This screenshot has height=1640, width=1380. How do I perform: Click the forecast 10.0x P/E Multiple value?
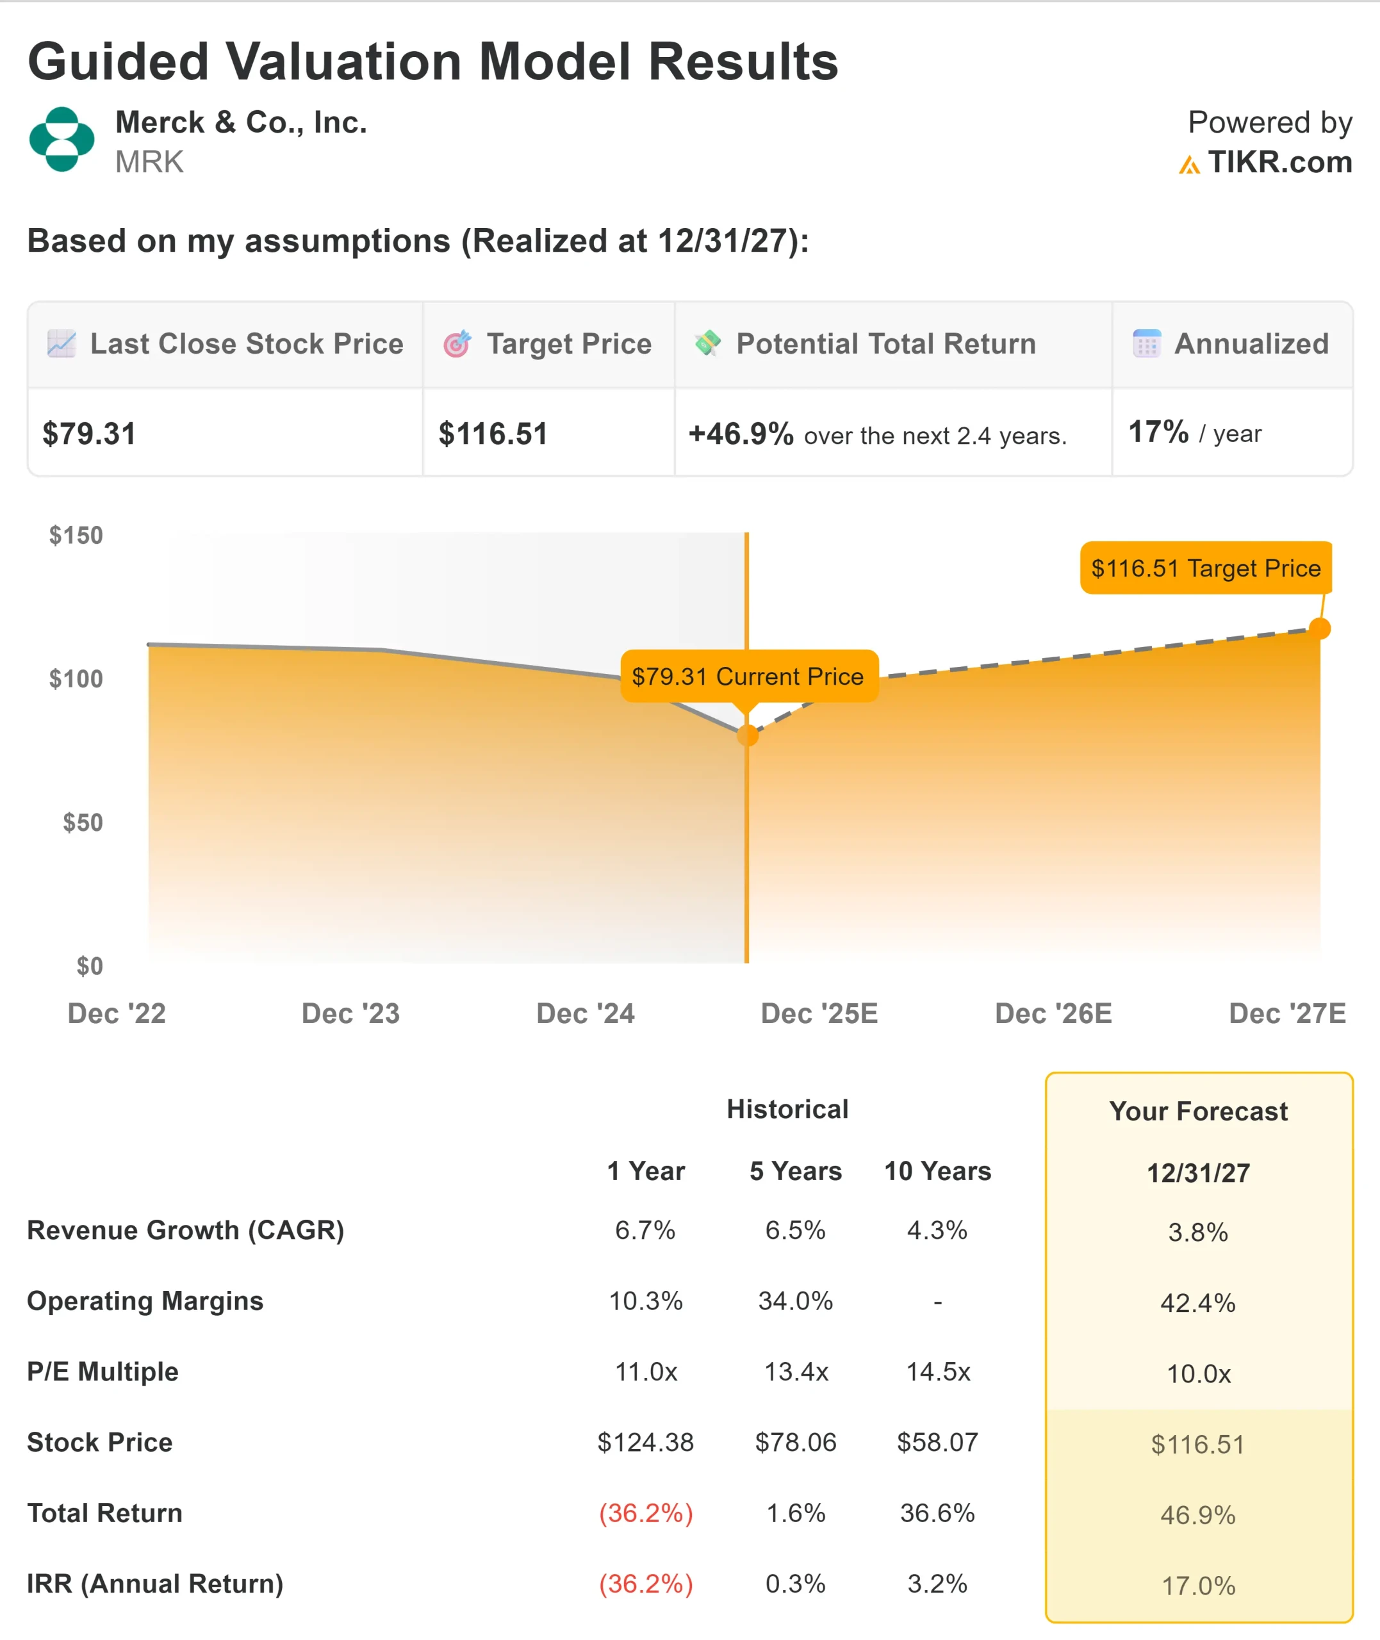pyautogui.click(x=1199, y=1374)
